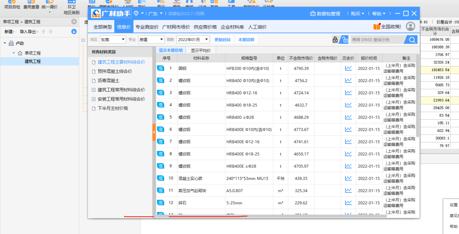Open price history chart for row 1 圆钢

(x=348, y=68)
